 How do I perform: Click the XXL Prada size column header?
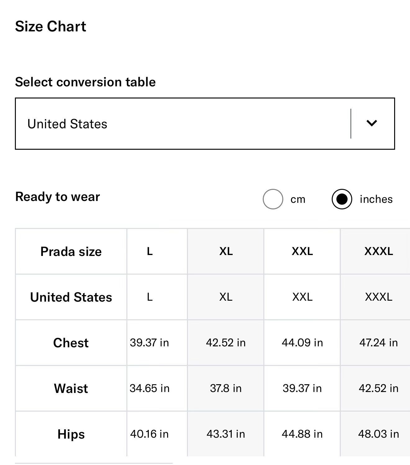click(302, 251)
